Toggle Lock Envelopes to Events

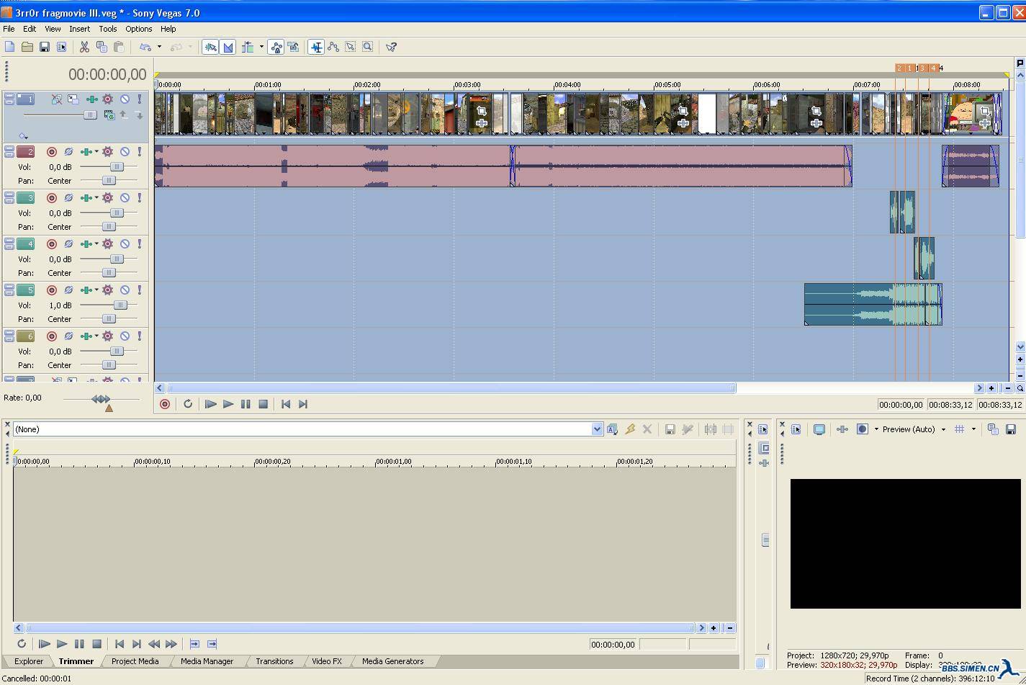click(x=276, y=47)
